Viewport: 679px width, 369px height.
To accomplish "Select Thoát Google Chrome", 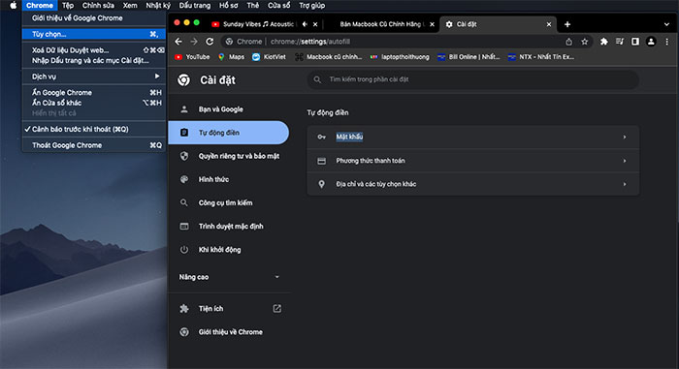I will [x=94, y=145].
